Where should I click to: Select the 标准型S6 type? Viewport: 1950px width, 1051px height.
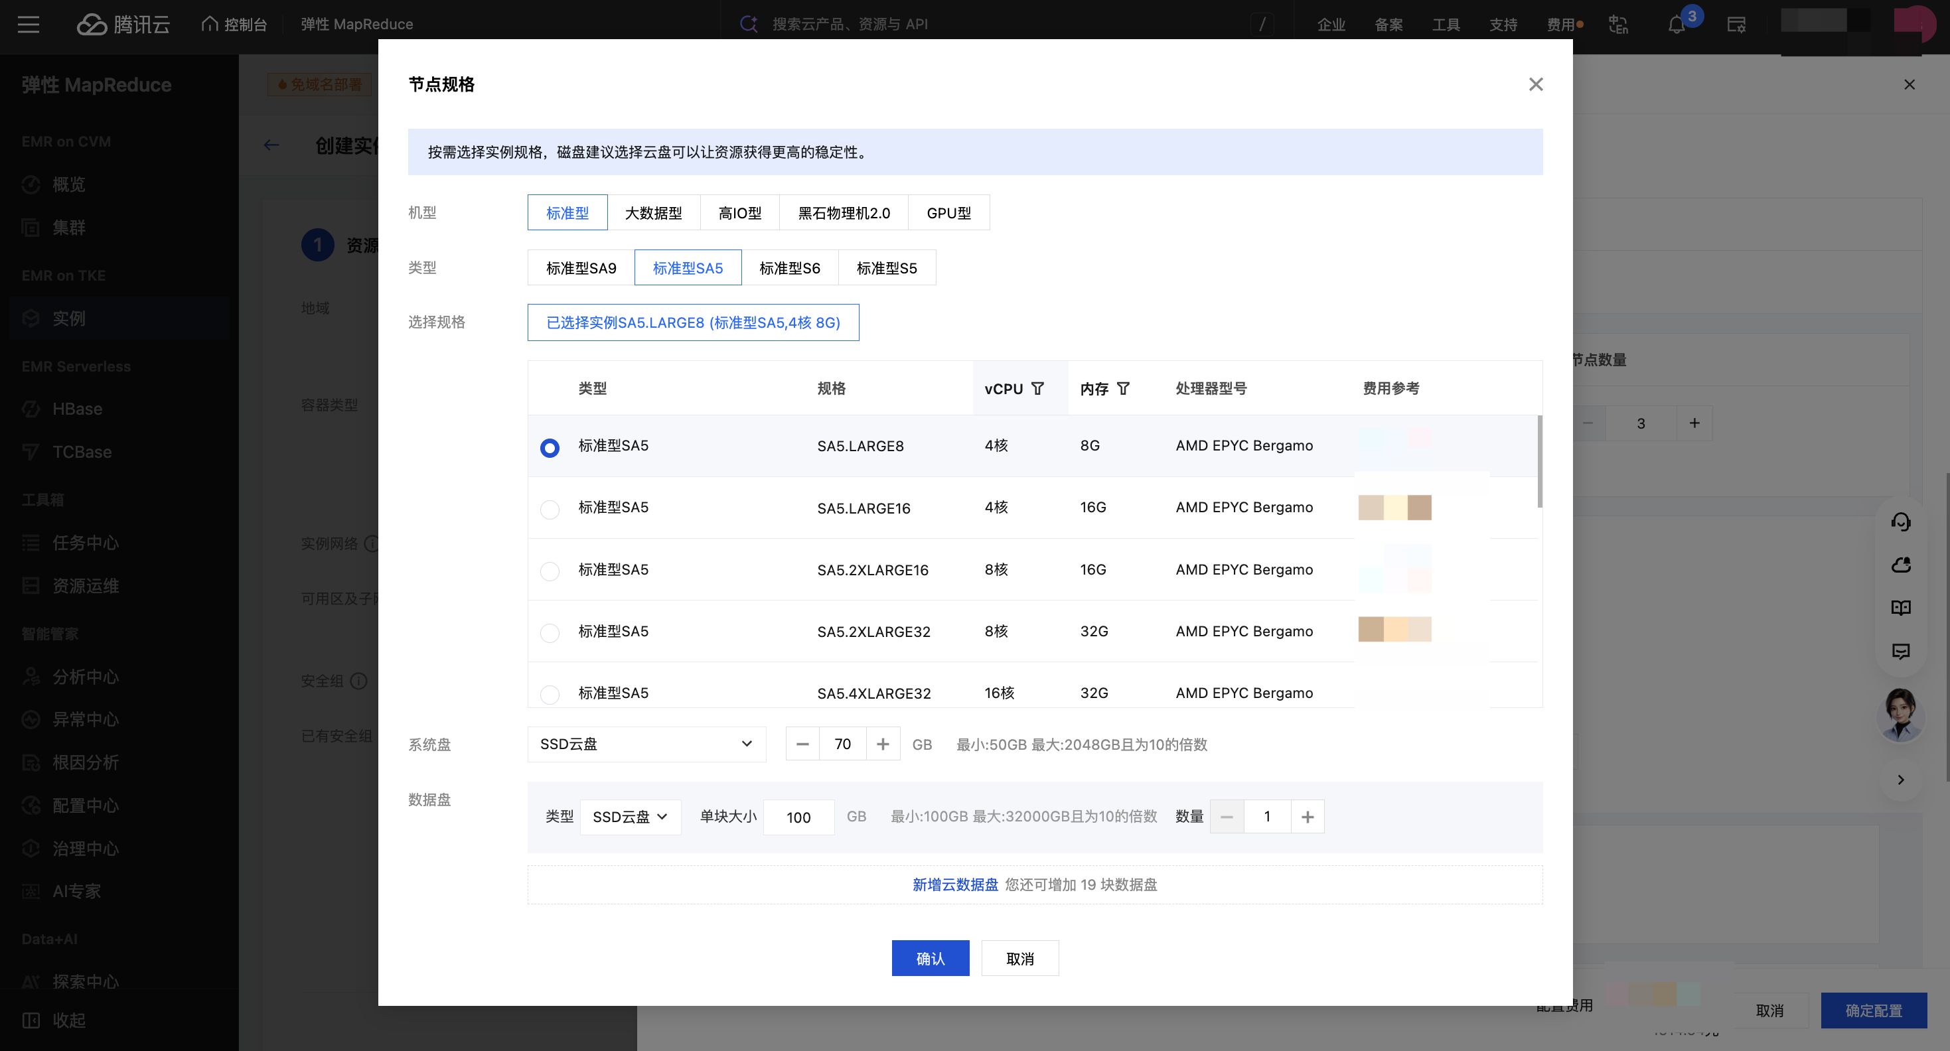pos(790,268)
